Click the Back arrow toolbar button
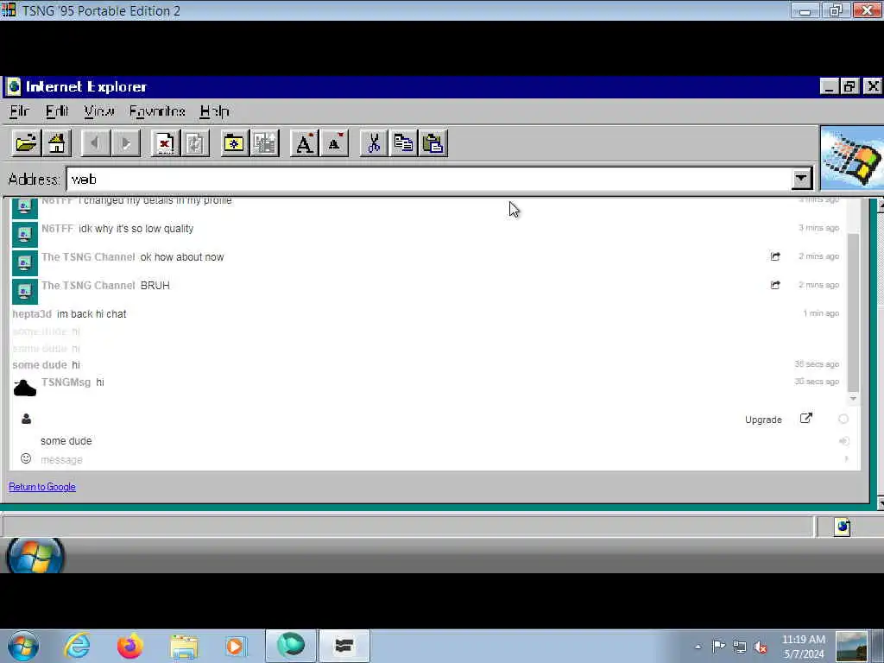The height and width of the screenshot is (663, 884). 95,143
